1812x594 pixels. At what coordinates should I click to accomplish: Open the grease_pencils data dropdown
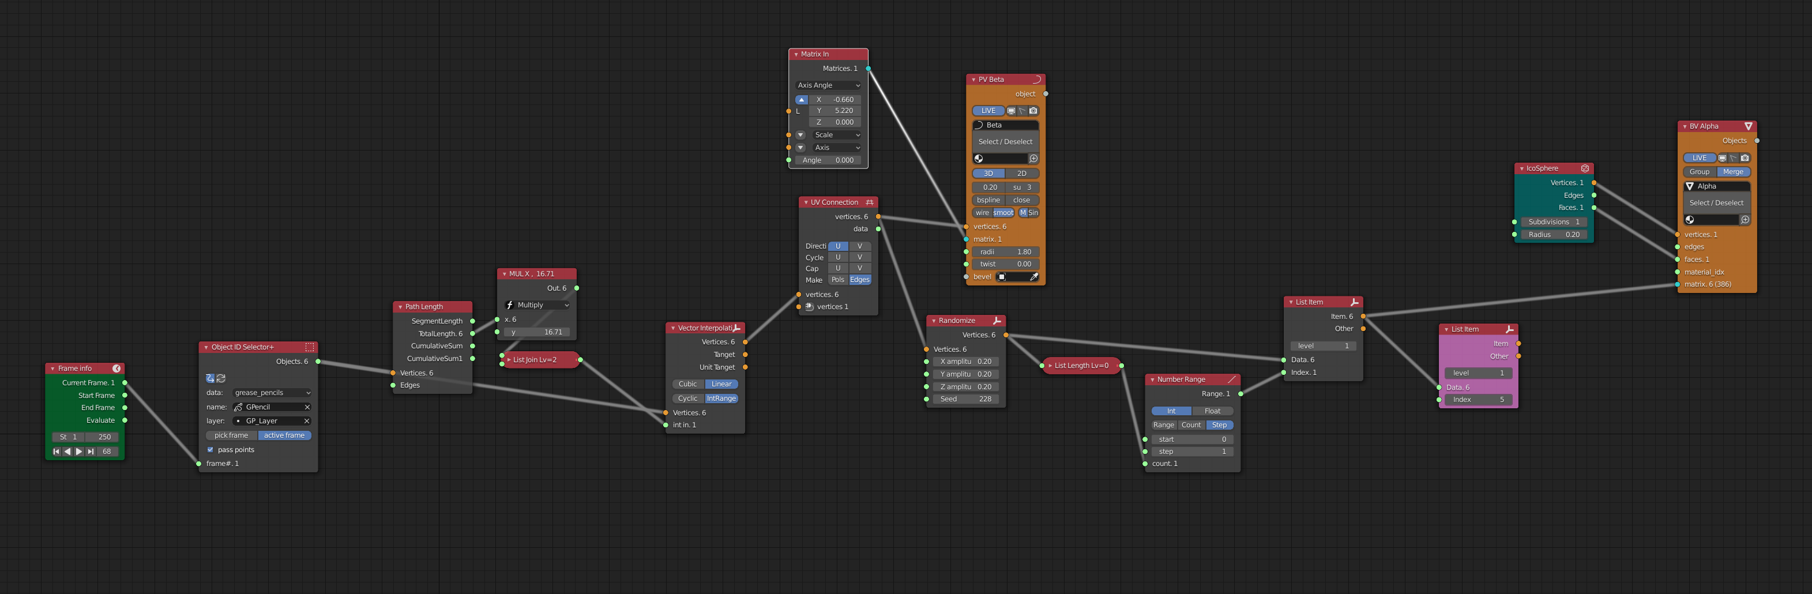point(272,393)
